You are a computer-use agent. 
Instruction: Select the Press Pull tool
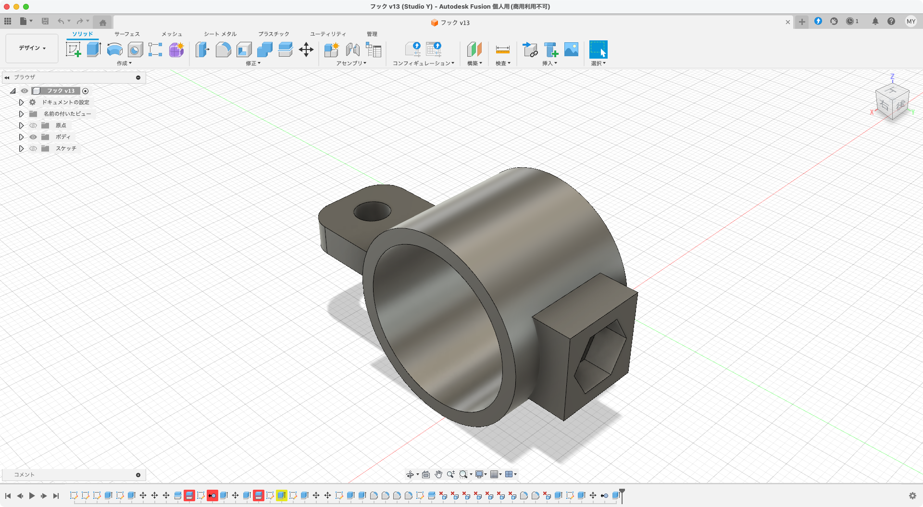point(202,49)
